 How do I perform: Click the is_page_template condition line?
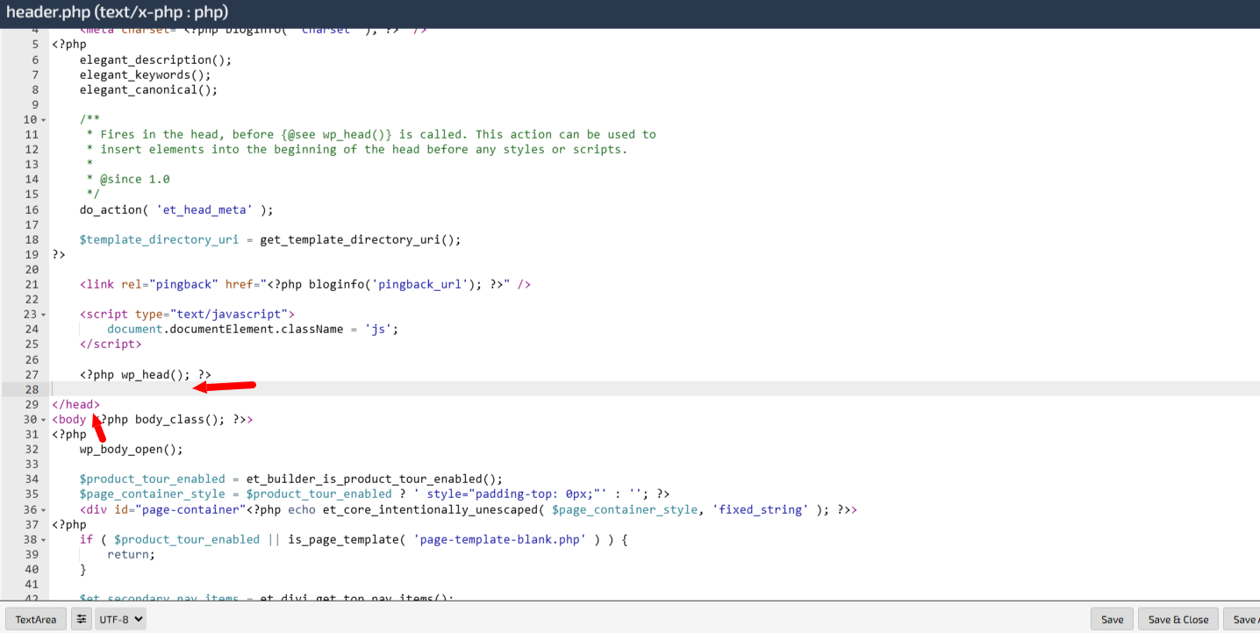coord(354,539)
